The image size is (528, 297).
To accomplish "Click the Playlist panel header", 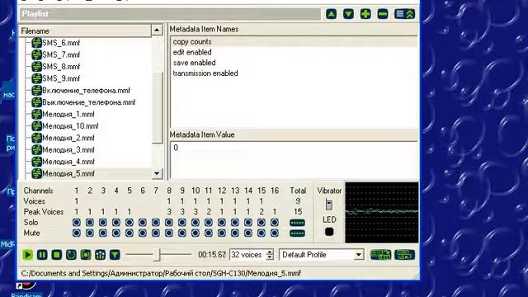I will pyautogui.click(x=170, y=14).
